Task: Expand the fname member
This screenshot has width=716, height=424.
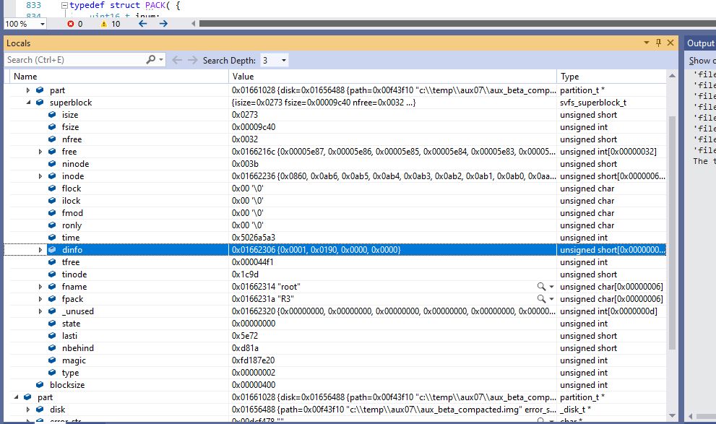Action: pyautogui.click(x=40, y=287)
